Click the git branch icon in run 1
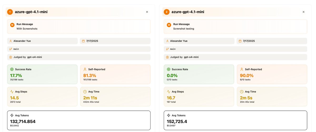 (11, 49)
